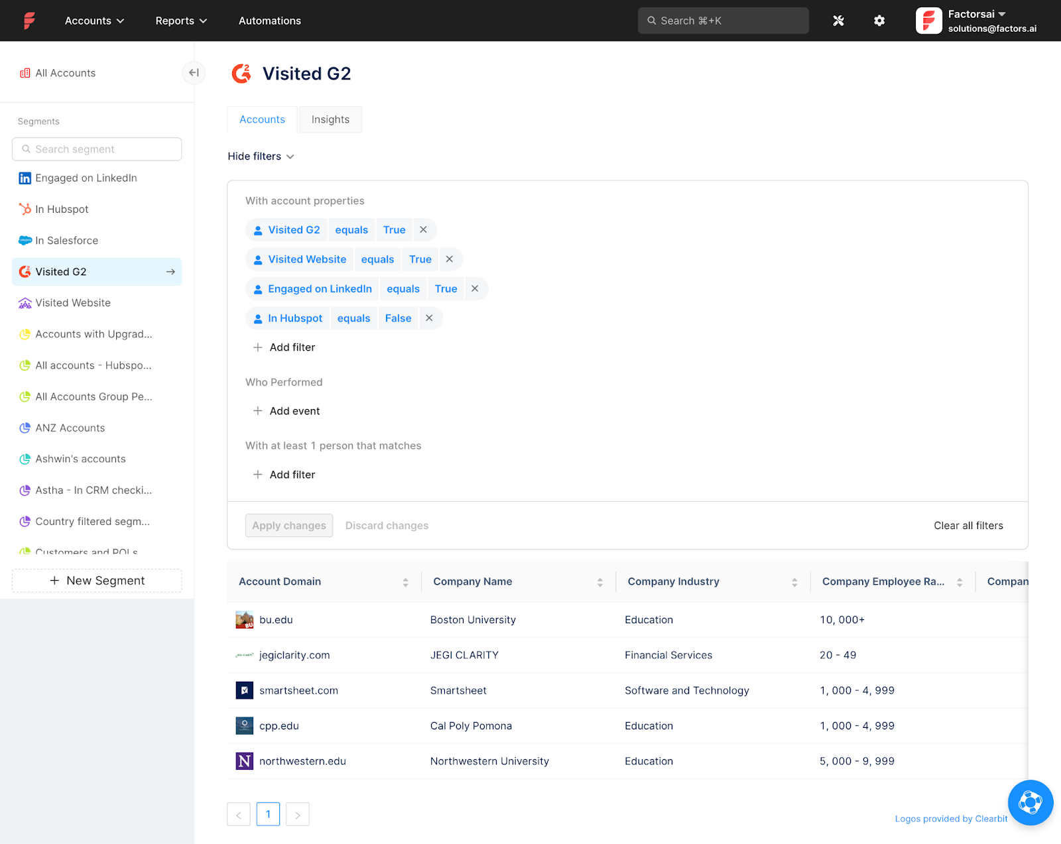Add filter under account properties

[284, 347]
